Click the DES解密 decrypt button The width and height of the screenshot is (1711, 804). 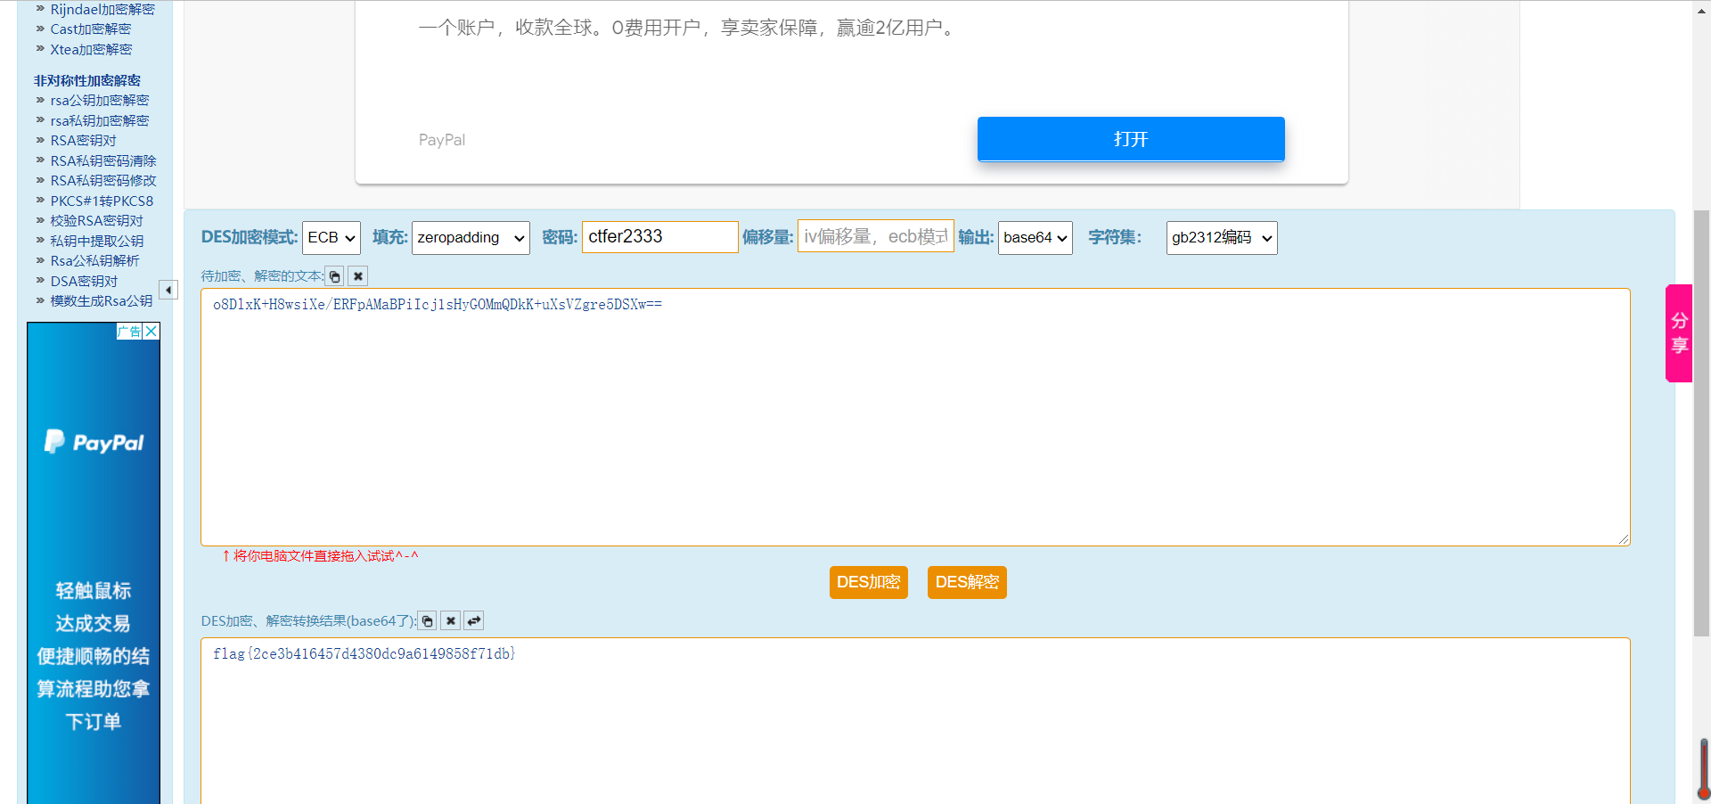pyautogui.click(x=967, y=583)
